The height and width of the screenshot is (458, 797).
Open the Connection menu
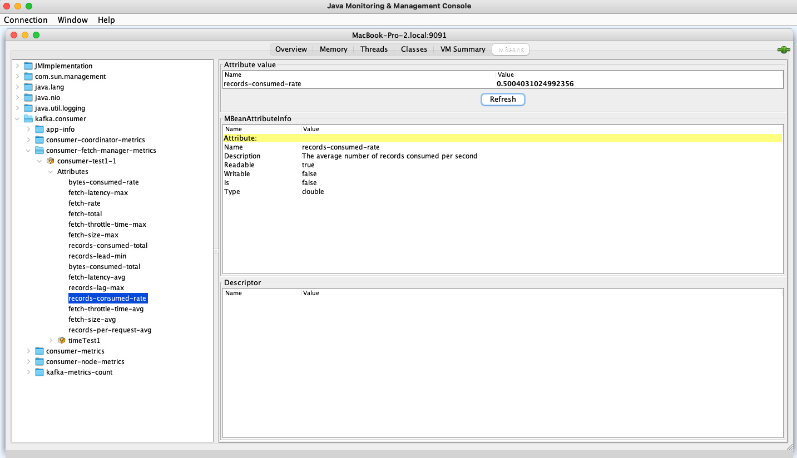tap(26, 19)
